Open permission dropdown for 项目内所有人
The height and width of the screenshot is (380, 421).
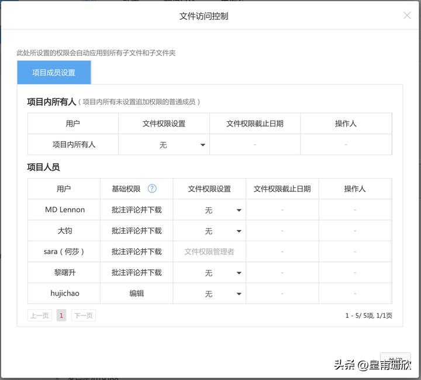coord(164,145)
